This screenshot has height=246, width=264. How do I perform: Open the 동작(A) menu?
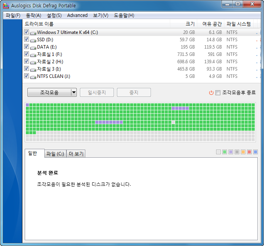(x=34, y=15)
